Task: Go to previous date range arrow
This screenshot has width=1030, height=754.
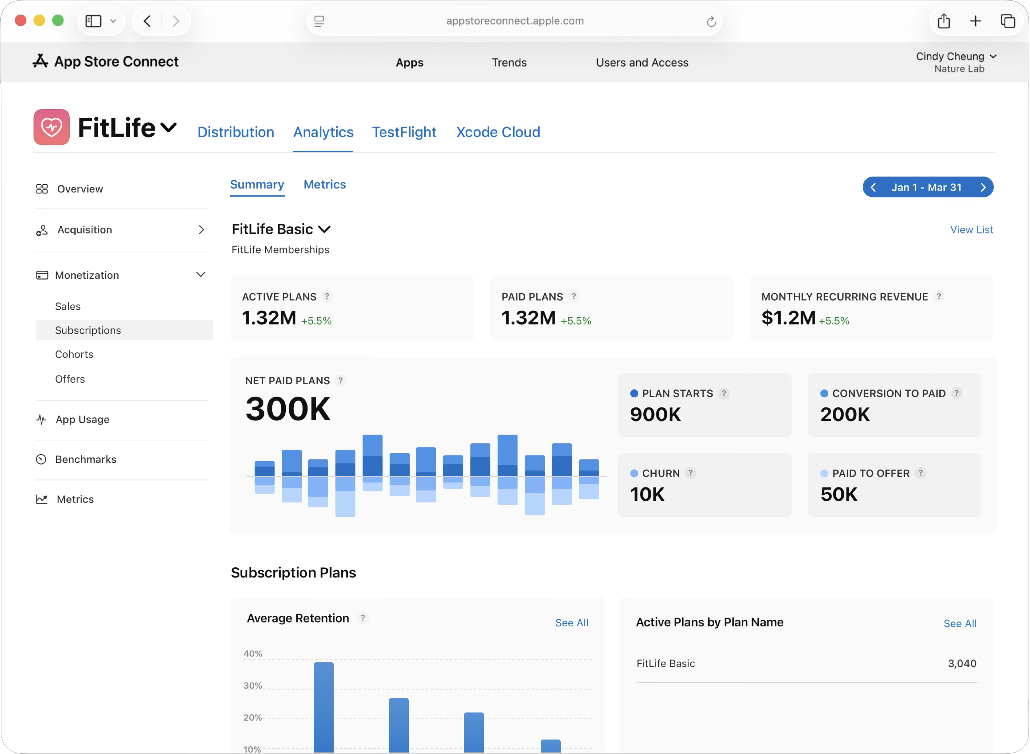Action: [873, 187]
